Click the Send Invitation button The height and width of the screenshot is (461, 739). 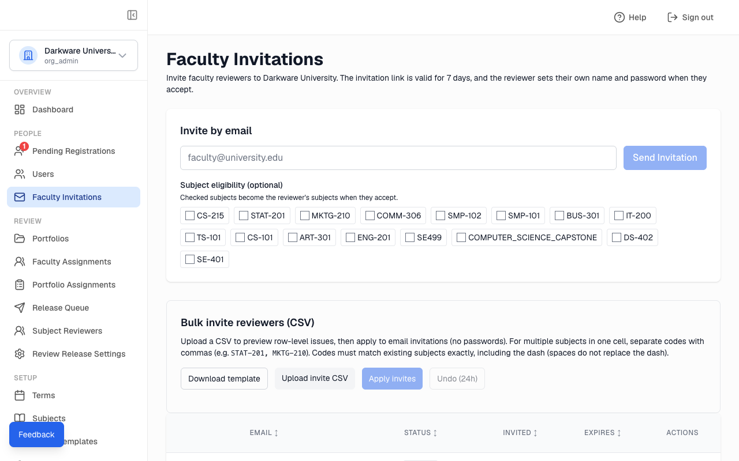pos(665,158)
